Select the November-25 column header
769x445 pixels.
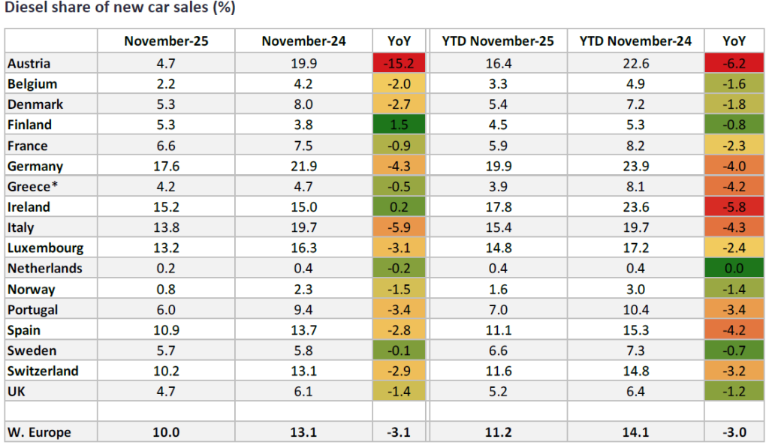(x=165, y=41)
